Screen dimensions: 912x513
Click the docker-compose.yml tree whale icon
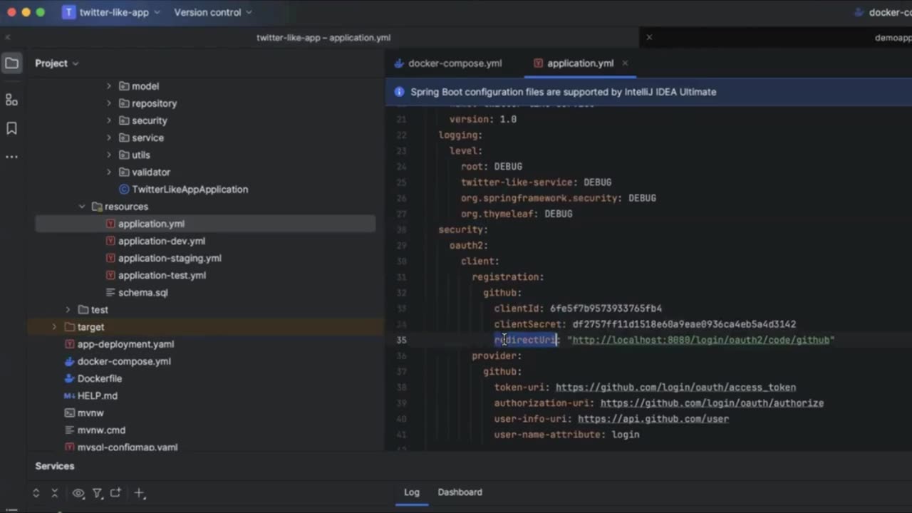click(70, 361)
